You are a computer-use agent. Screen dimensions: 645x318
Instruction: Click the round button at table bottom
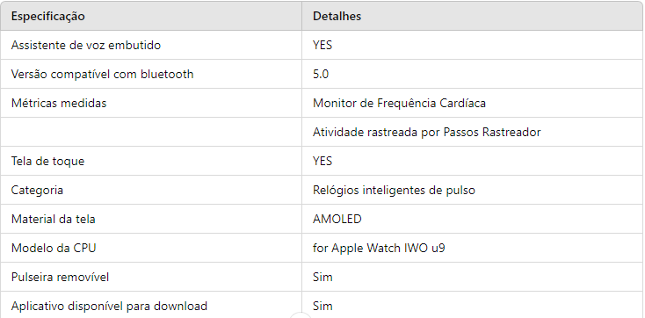[x=301, y=314]
